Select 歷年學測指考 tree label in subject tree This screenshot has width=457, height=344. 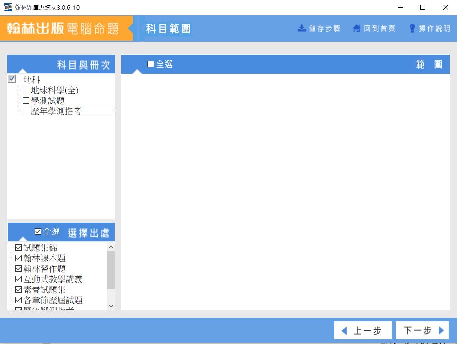click(56, 111)
